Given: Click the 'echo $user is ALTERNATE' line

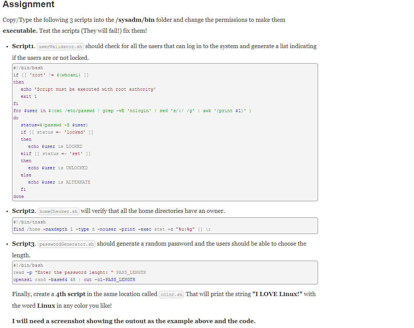Looking at the screenshot, I should (x=59, y=182).
